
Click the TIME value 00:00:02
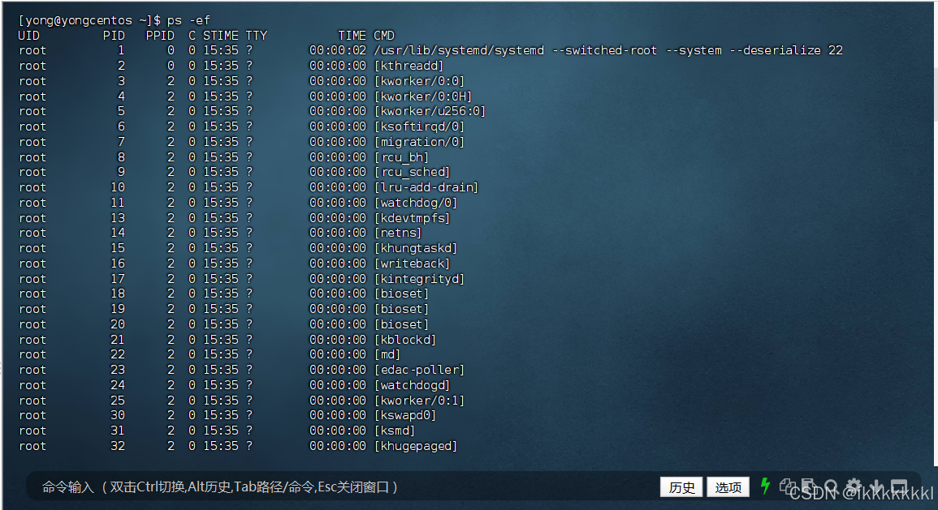(x=337, y=51)
